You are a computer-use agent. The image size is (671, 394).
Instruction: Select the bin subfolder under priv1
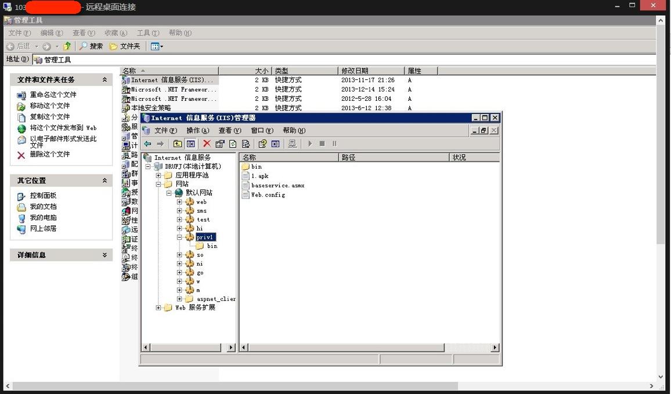tap(212, 246)
